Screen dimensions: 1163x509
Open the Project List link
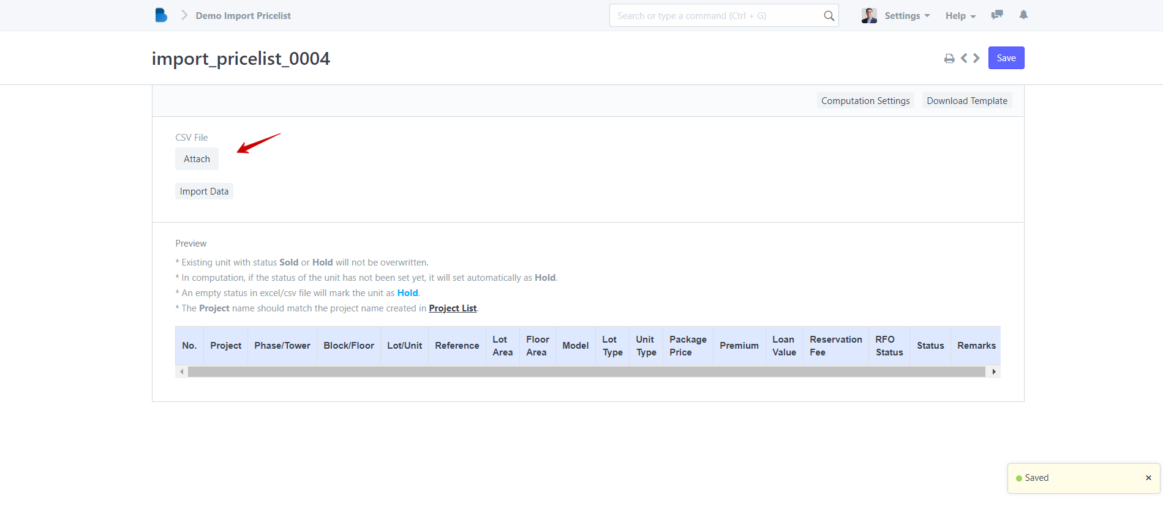(x=453, y=308)
